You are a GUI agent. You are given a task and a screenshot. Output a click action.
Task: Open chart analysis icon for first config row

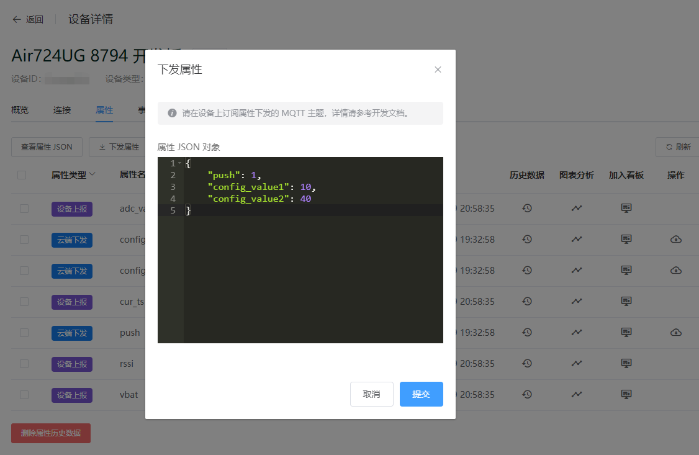577,240
